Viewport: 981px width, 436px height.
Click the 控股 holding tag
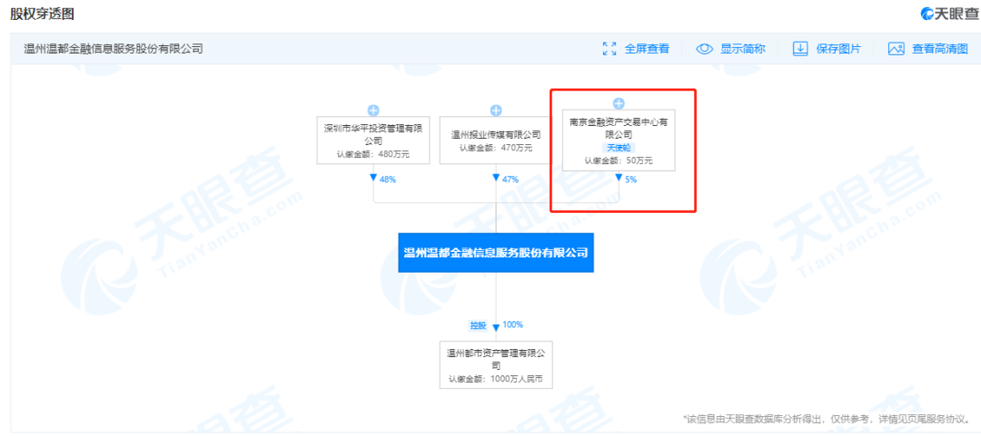pos(479,325)
